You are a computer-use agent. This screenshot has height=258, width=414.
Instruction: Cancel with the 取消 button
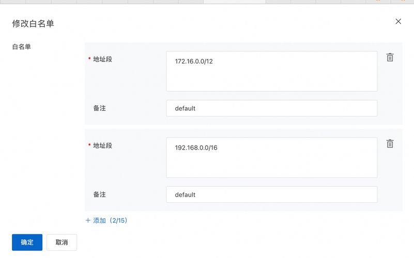tap(62, 242)
